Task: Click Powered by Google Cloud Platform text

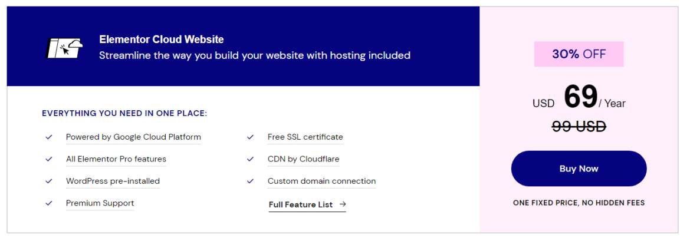Action: pyautogui.click(x=133, y=137)
